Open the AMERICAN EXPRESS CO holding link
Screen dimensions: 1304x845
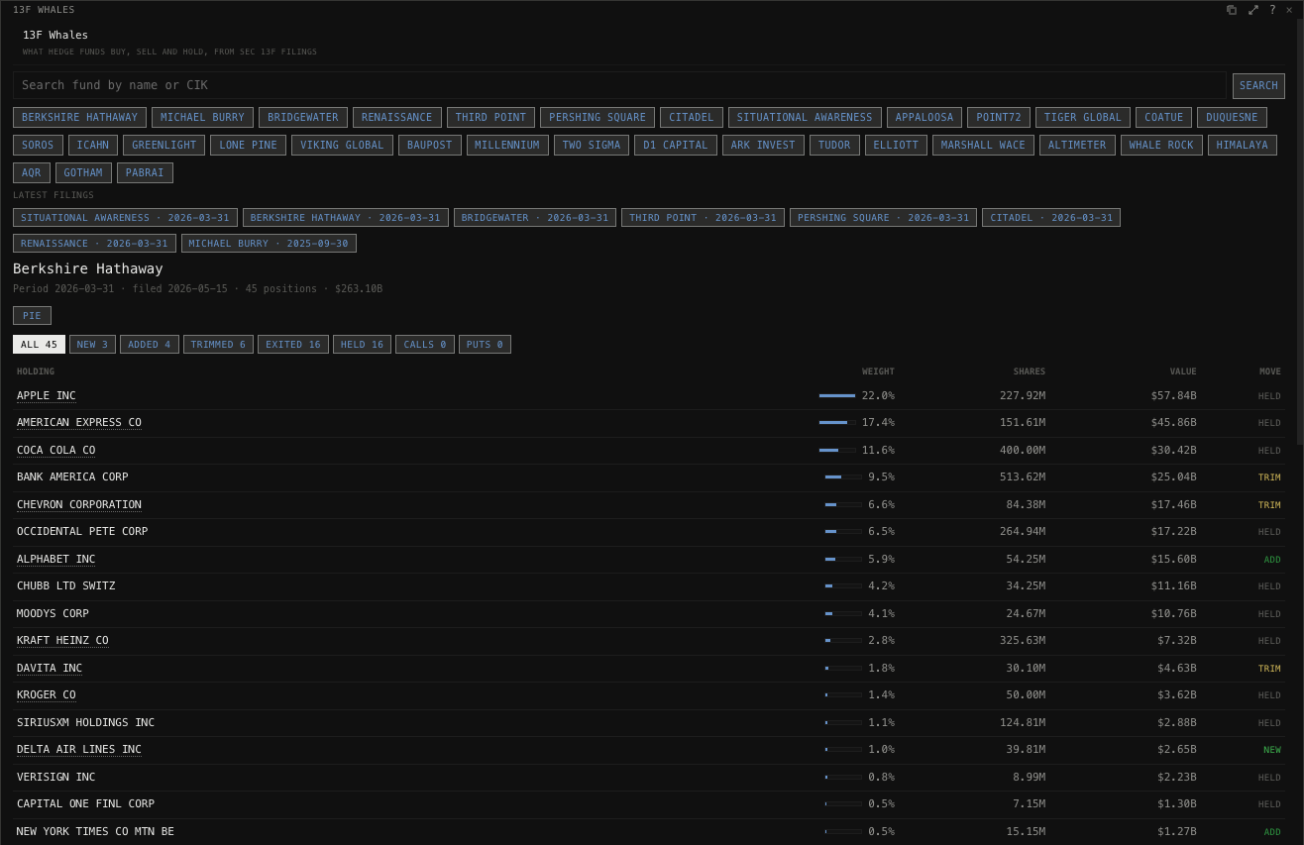tap(79, 423)
